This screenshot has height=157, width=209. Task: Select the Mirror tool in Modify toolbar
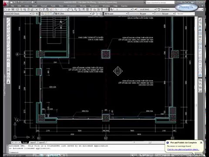click(x=200, y=27)
